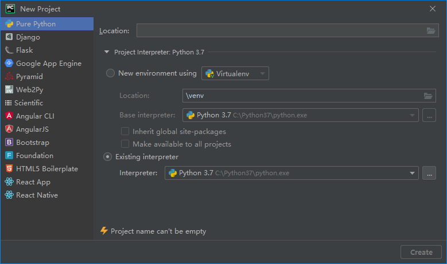Click the Django icon in project types
Screen dimensions: 447x264
coord(9,37)
